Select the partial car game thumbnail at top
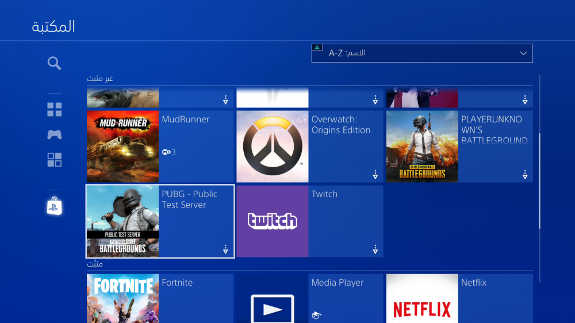Image resolution: width=575 pixels, height=323 pixels. [123, 98]
